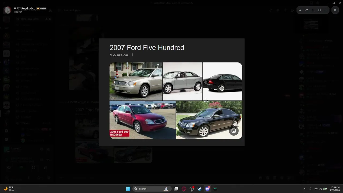Open Task View from the taskbar
Image resolution: width=343 pixels, height=193 pixels.
tap(176, 189)
